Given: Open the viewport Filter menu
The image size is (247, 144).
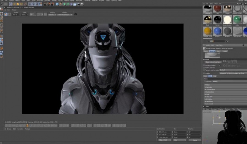Looking at the screenshot, I should pos(234,109).
